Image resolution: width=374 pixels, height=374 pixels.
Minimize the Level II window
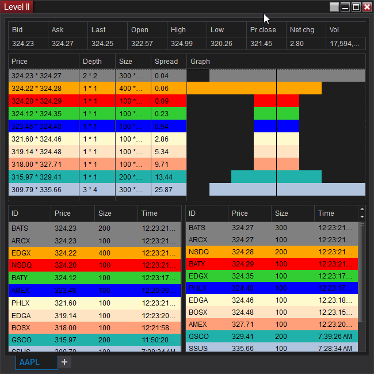pos(345,7)
